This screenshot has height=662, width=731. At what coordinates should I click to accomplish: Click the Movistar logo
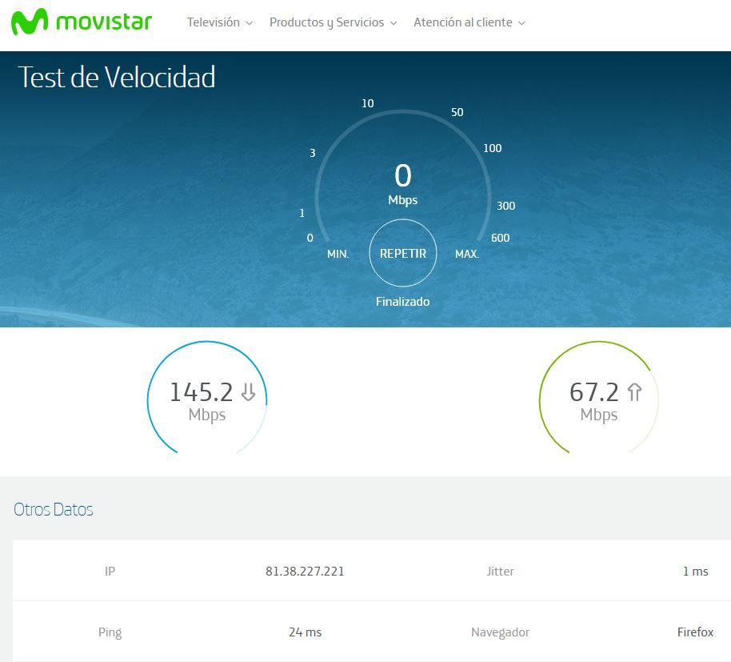click(x=82, y=22)
